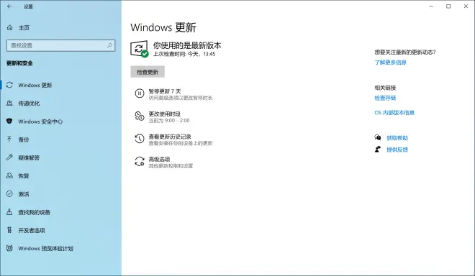
Task: Click the person icon beside 提供反馈
Action: coord(378,149)
